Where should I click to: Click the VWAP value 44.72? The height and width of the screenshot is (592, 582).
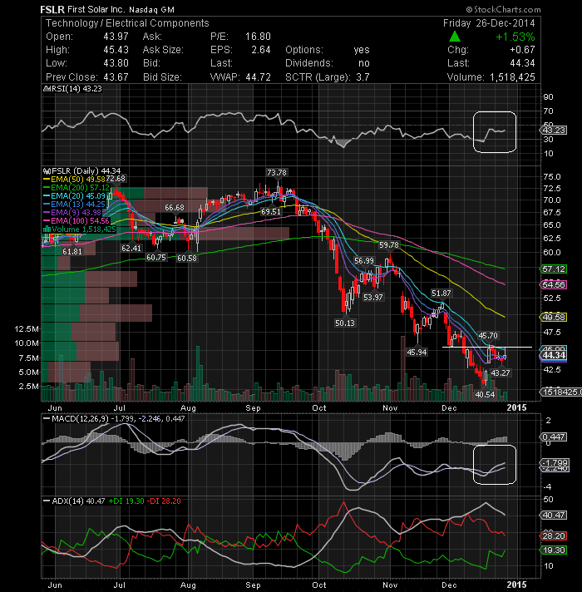click(x=259, y=77)
